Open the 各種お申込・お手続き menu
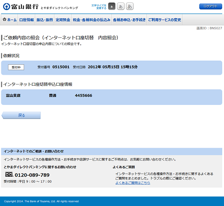 tap(129, 20)
